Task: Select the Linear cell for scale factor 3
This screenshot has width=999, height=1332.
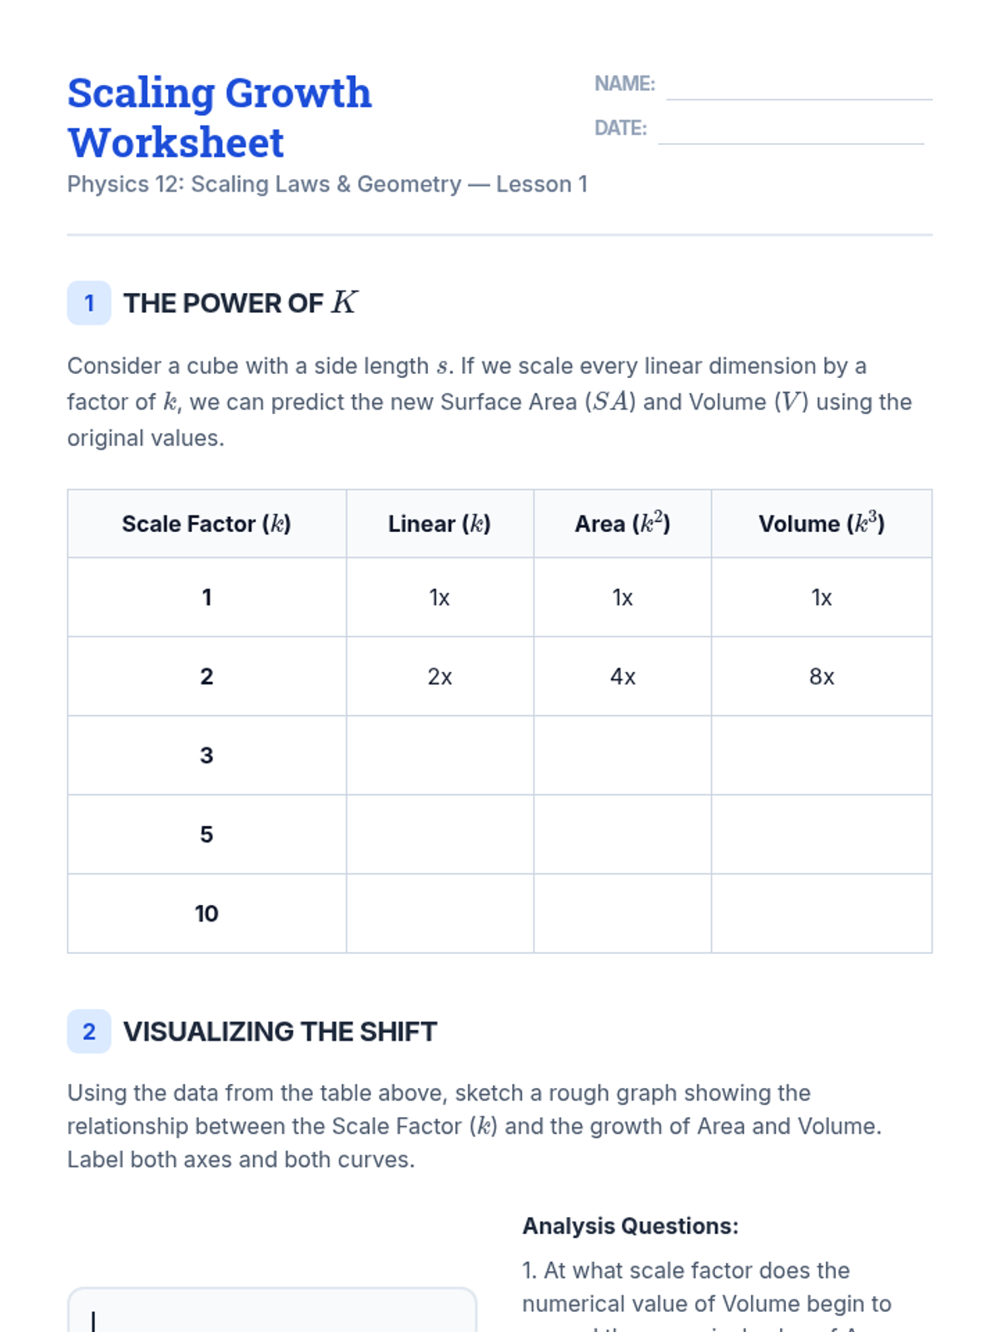Action: (440, 755)
